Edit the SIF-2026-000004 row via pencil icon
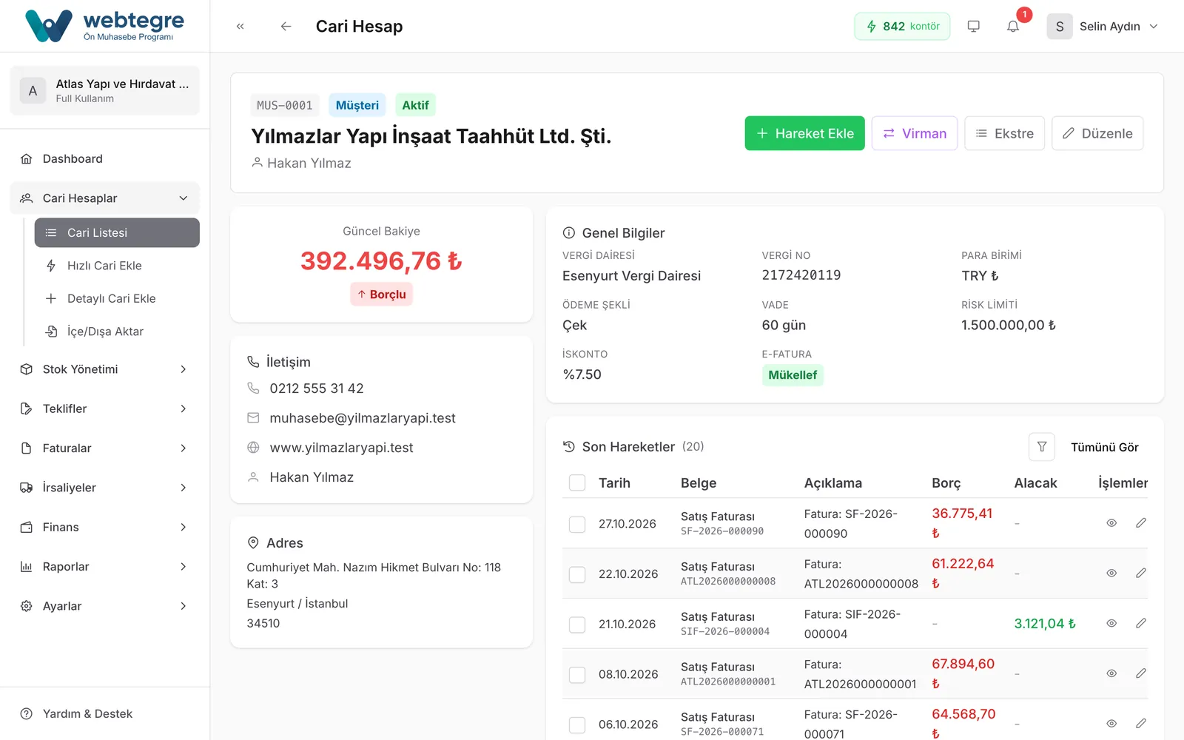This screenshot has width=1184, height=740. 1141,624
